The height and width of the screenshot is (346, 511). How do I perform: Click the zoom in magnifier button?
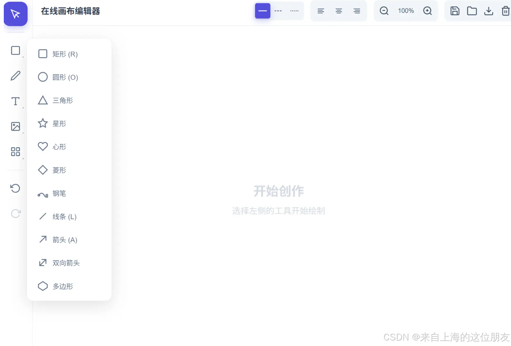coord(428,11)
